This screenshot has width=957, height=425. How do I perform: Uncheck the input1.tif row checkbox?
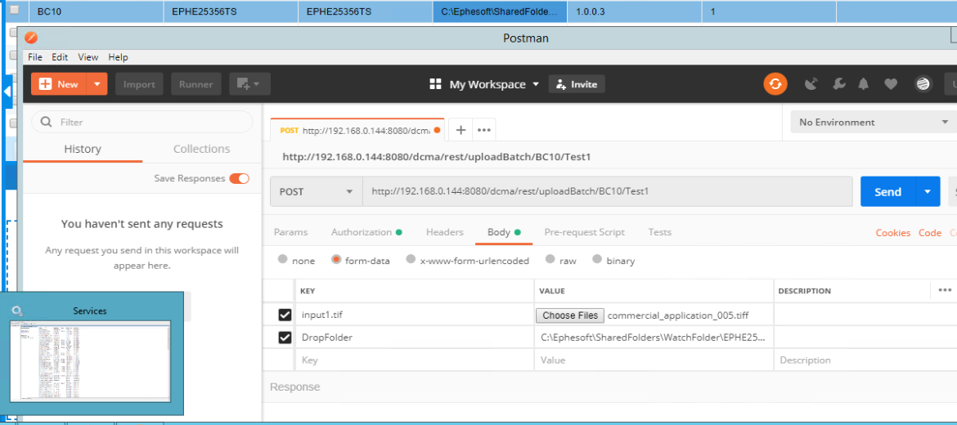[x=285, y=315]
